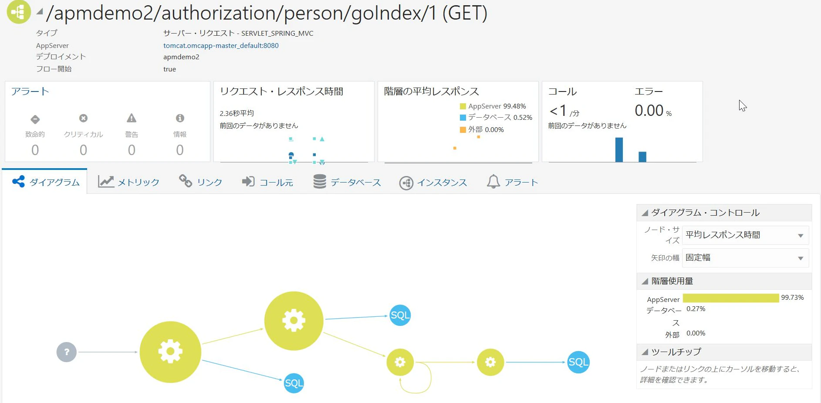Click the teal triangle data point in the response-time chart

click(322, 139)
